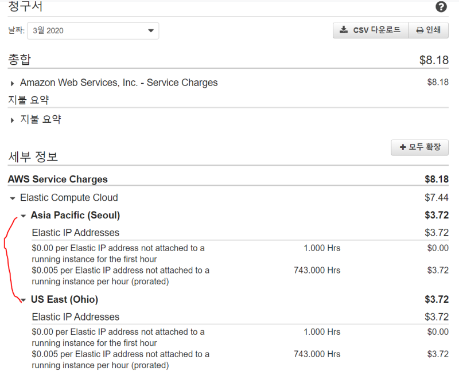Click the CSV 다운로드 button
The height and width of the screenshot is (375, 459).
tap(370, 30)
